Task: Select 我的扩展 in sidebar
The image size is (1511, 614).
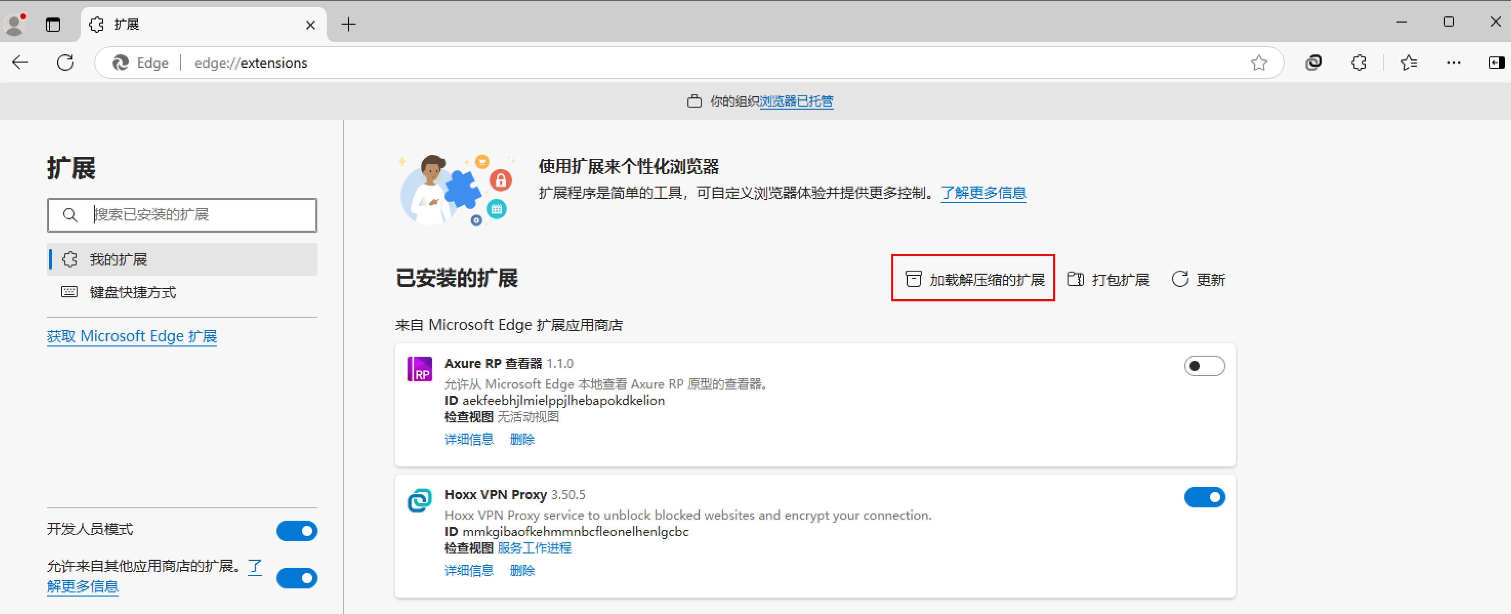Action: coord(182,259)
